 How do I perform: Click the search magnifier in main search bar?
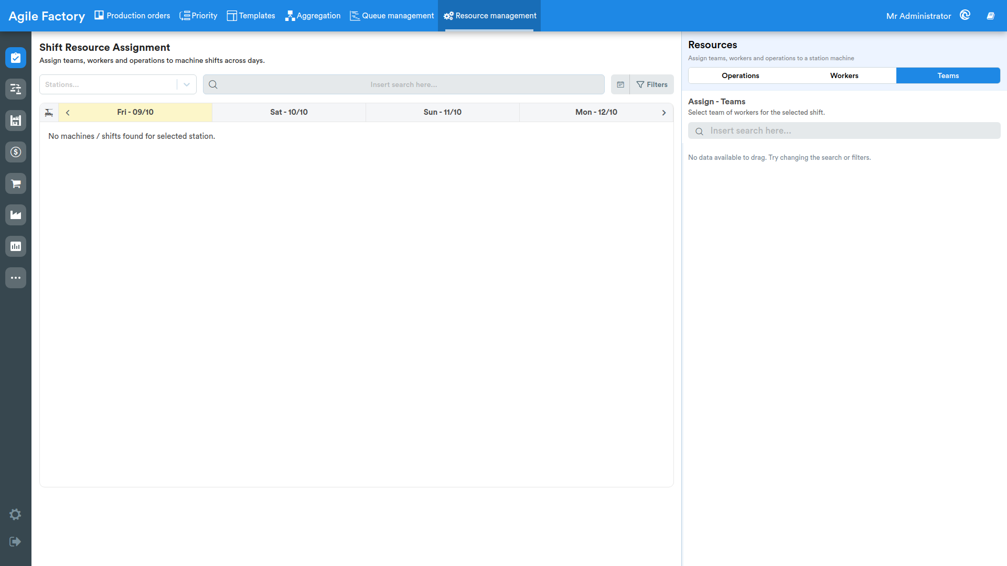tap(213, 84)
